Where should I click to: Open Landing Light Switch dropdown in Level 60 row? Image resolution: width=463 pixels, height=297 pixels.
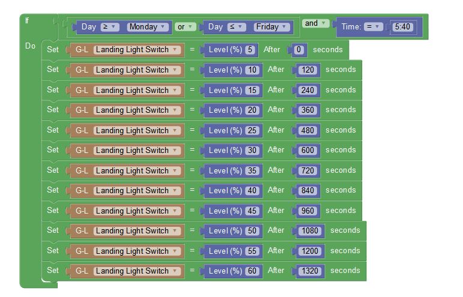(x=138, y=271)
